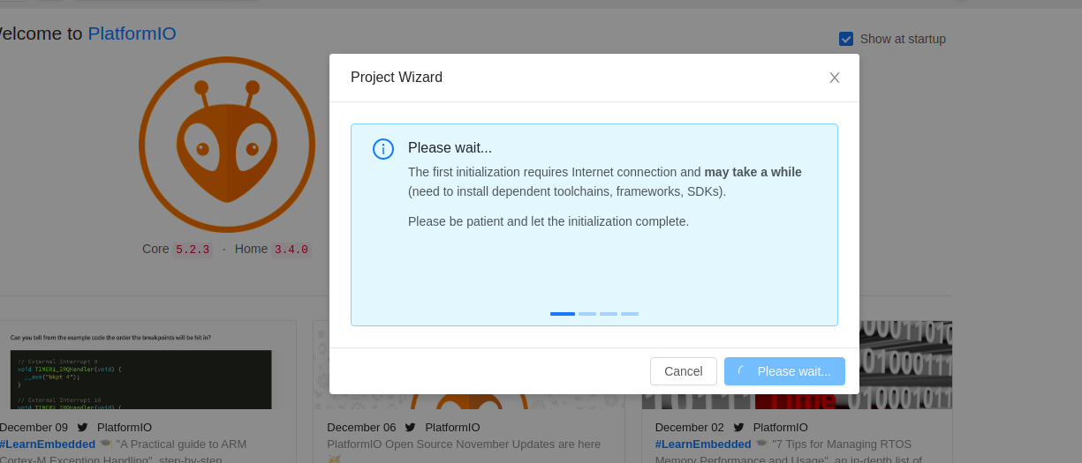Open #LearnEmbedded link in December 09 post
The height and width of the screenshot is (463, 1082).
tap(47, 444)
